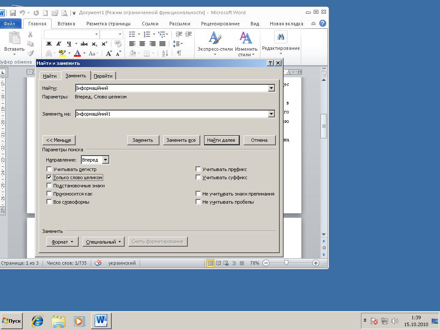
Task: Align text left in ribbon
Action: pyautogui.click(x=132, y=44)
